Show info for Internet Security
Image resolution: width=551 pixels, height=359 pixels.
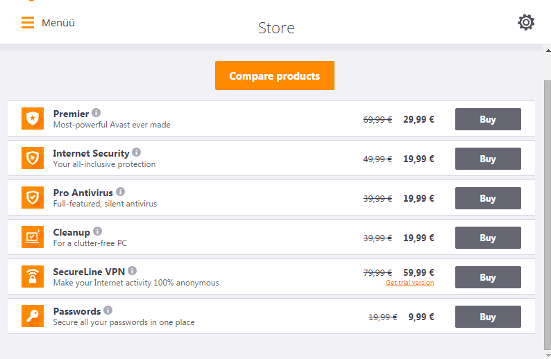point(136,152)
